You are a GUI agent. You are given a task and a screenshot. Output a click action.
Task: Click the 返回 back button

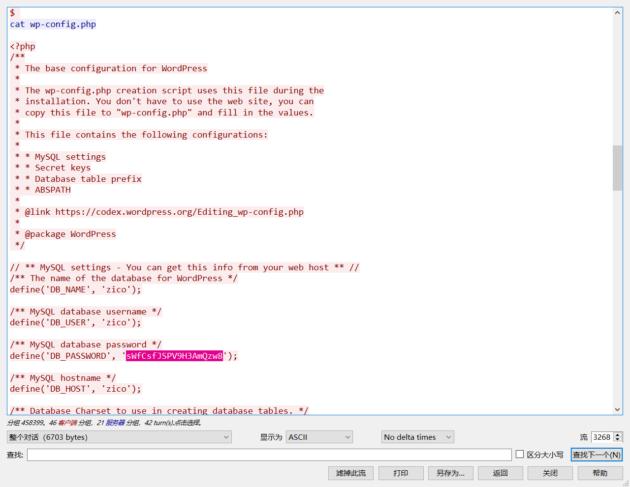coord(500,473)
